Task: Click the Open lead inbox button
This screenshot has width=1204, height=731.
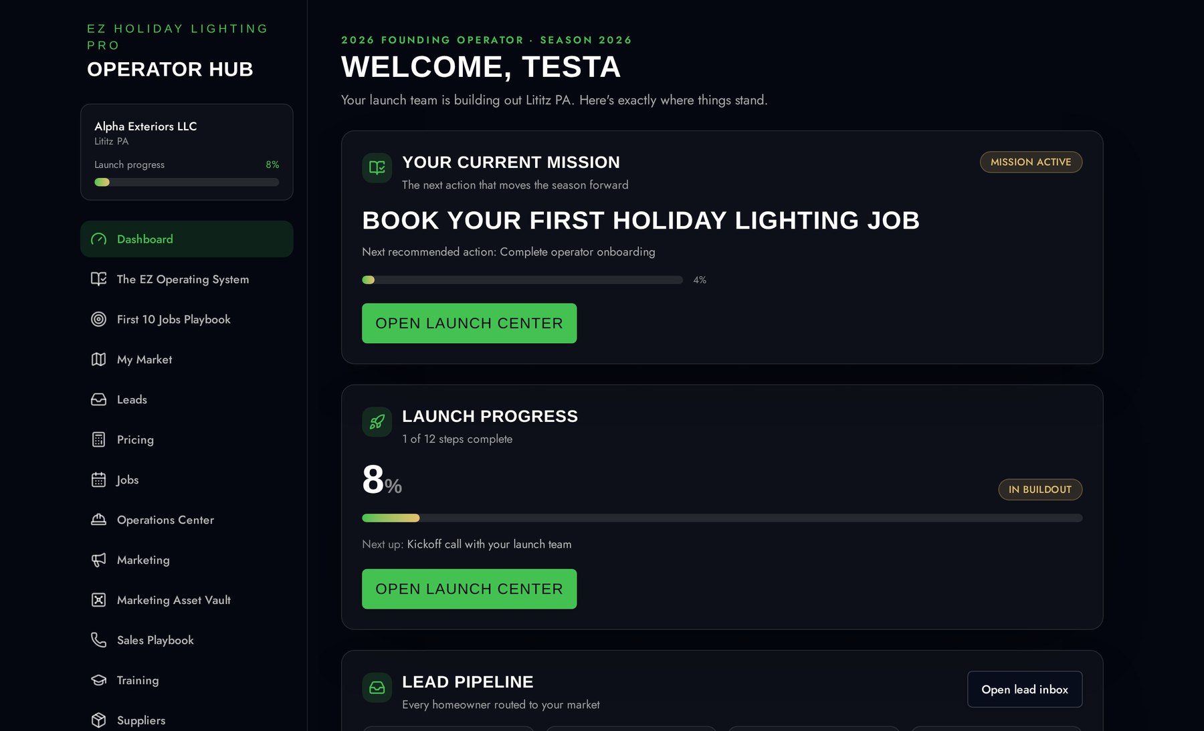Action: 1025,689
